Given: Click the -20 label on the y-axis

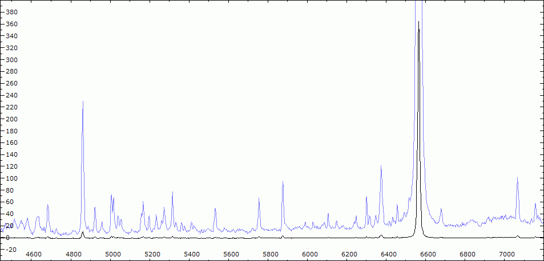Looking at the screenshot, I should tap(11, 250).
